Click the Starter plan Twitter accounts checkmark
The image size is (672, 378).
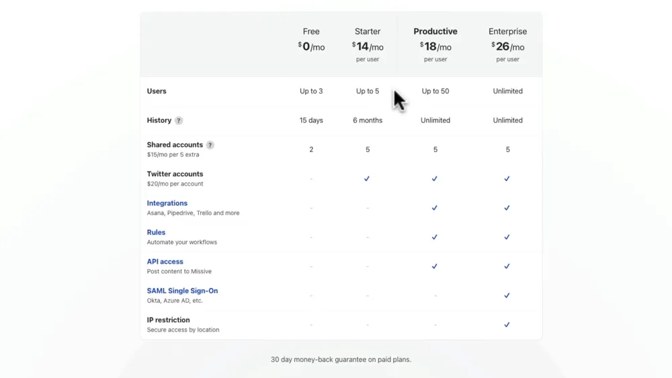(x=367, y=179)
